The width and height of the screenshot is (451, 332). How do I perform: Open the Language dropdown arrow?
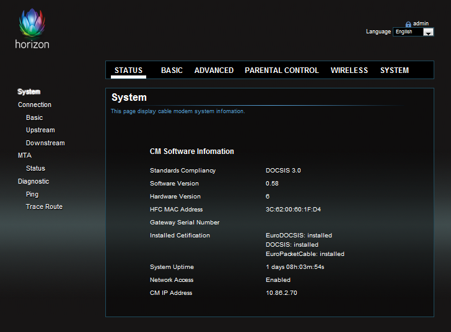coord(428,32)
